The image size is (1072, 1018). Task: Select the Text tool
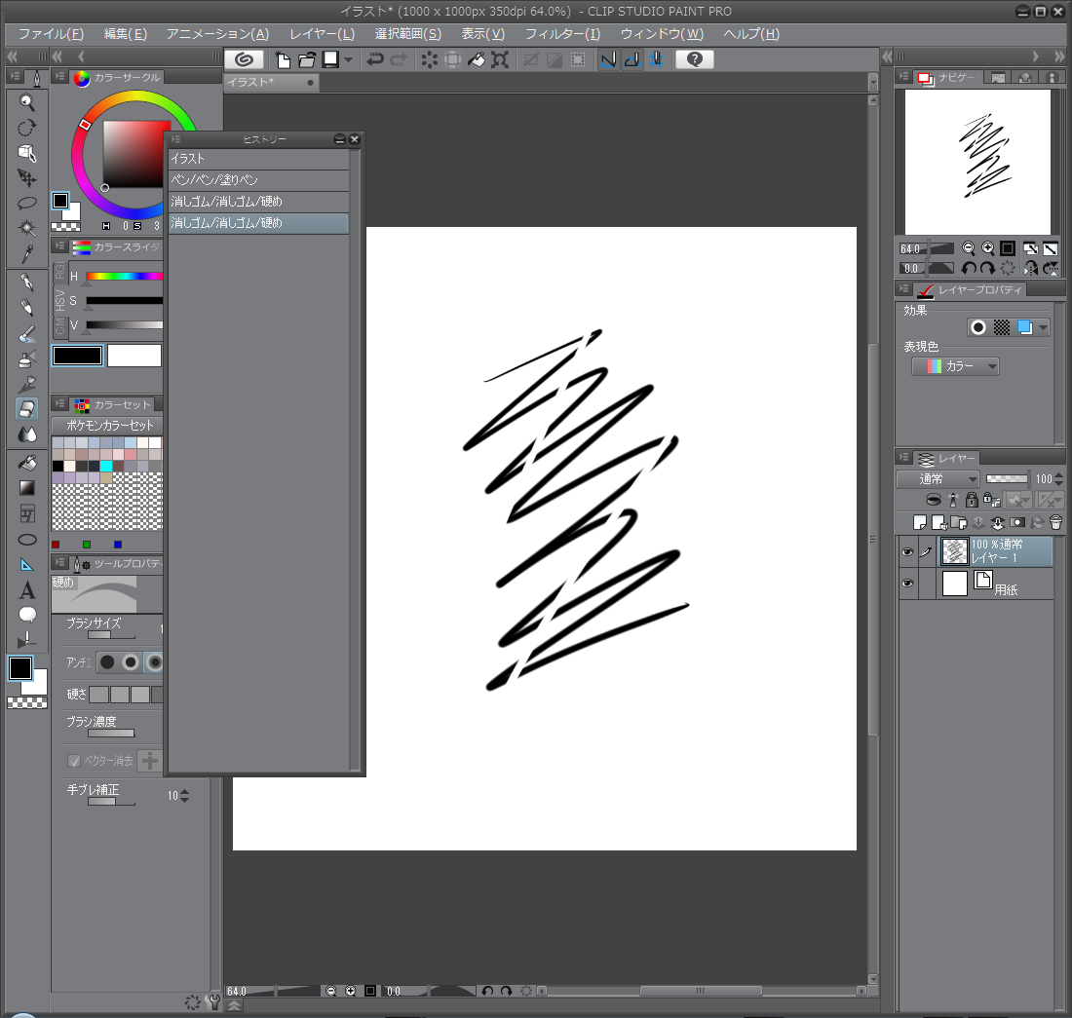27,589
